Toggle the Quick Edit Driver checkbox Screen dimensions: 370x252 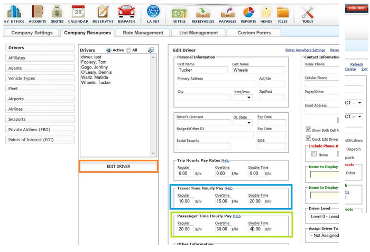308,139
